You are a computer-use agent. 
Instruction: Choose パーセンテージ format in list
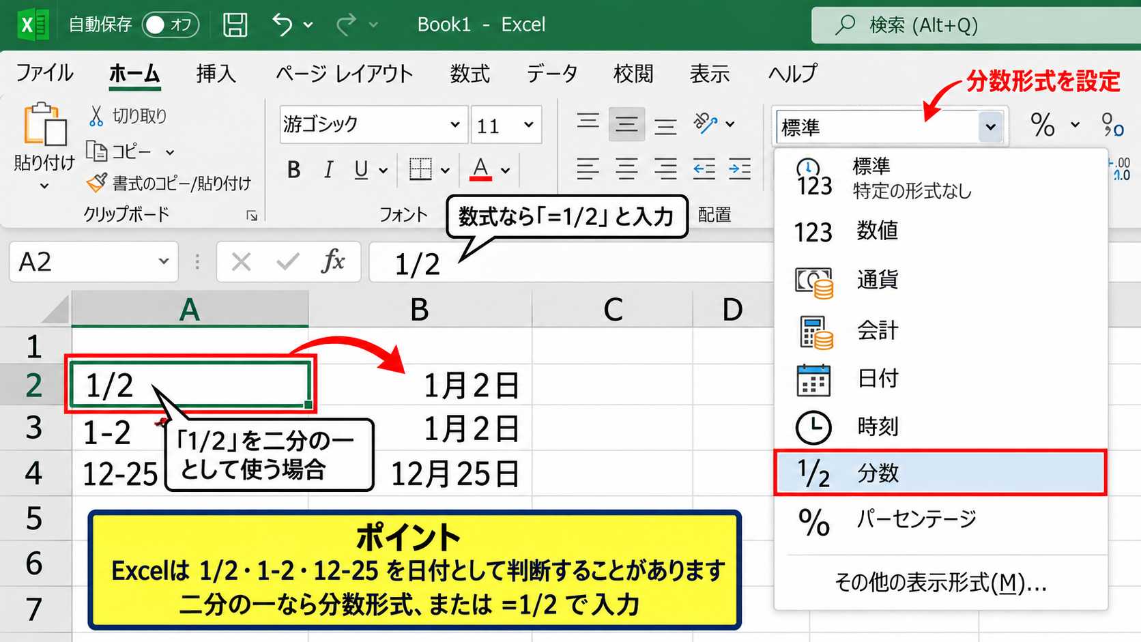(940, 521)
